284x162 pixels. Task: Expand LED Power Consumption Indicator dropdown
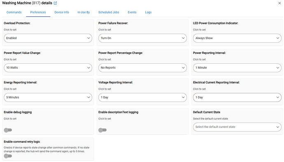pos(237,38)
